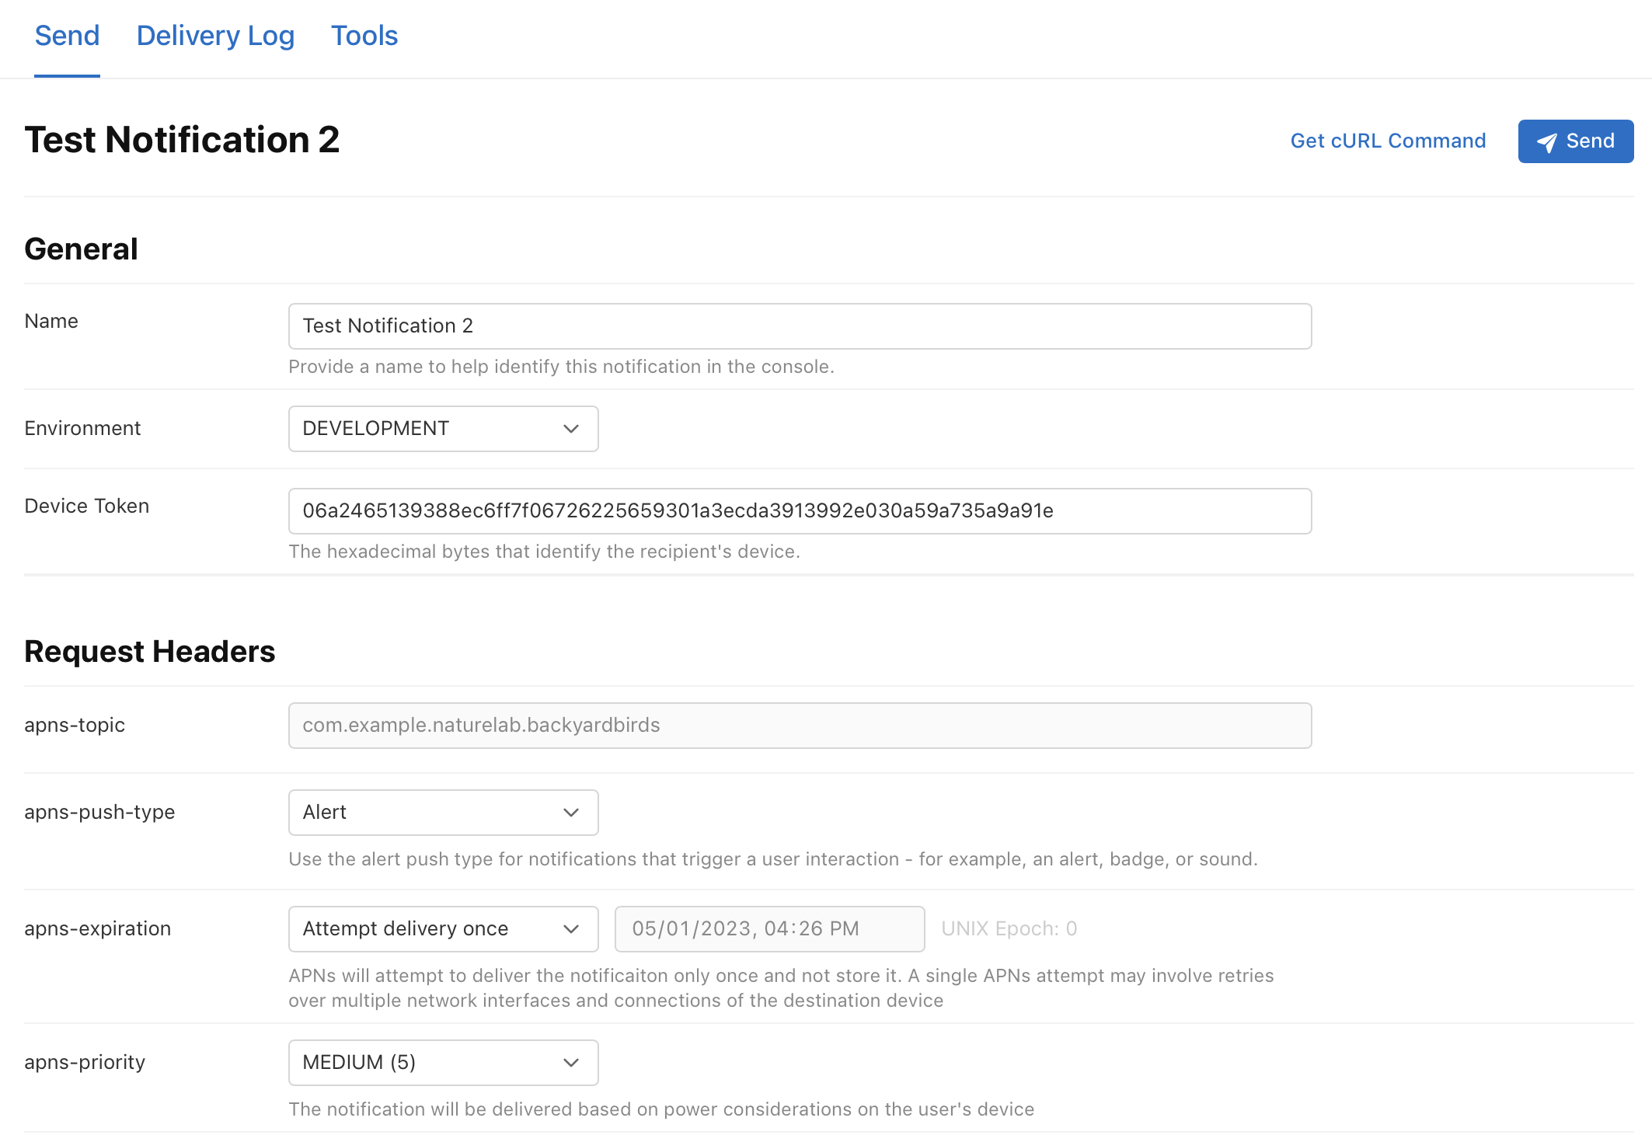Click the apns-topic field
This screenshot has width=1652, height=1135.
coord(800,726)
